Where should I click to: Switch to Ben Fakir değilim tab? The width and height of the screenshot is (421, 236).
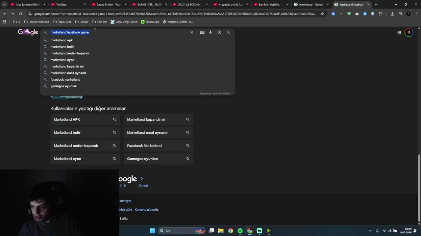coord(271,5)
